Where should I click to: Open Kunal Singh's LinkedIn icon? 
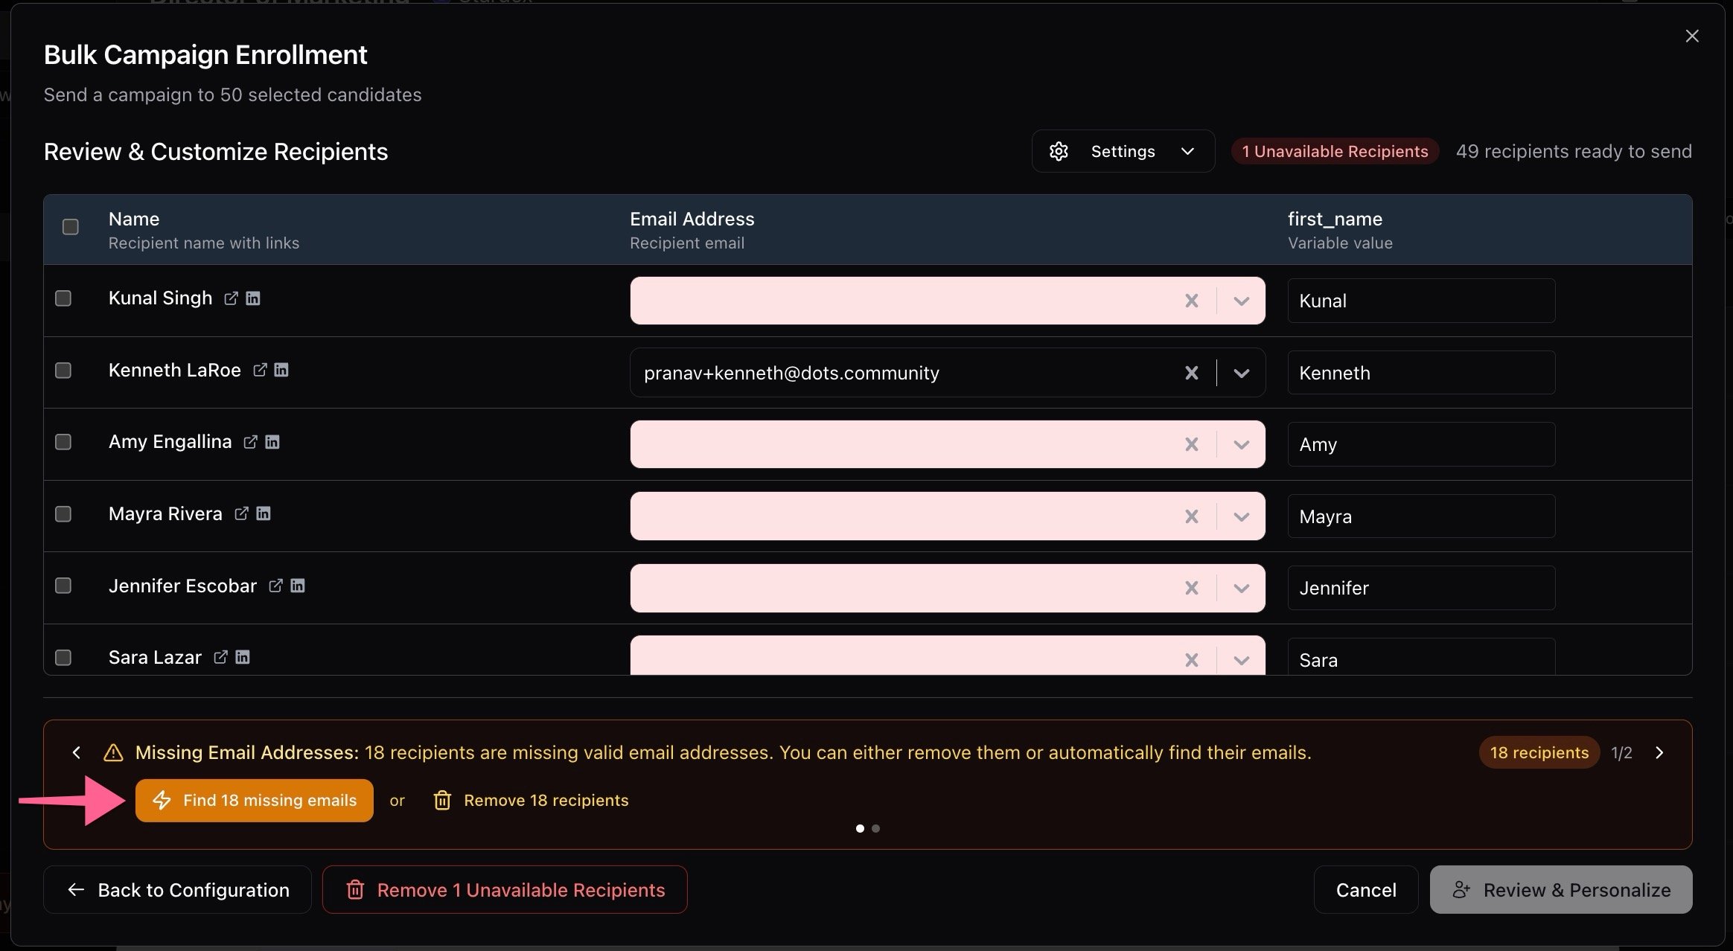tap(253, 298)
